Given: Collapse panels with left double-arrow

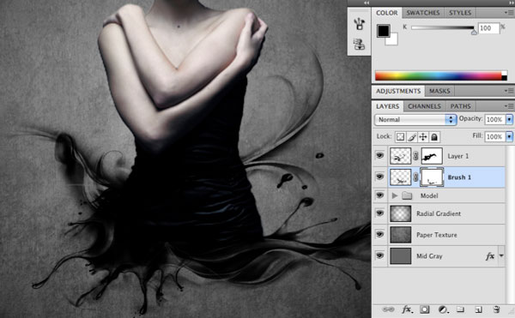Looking at the screenshot, I should (367, 3).
